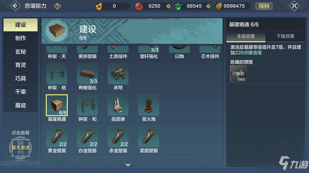Open the 钱包 wallet button
309x173 pixels.
click(264, 6)
